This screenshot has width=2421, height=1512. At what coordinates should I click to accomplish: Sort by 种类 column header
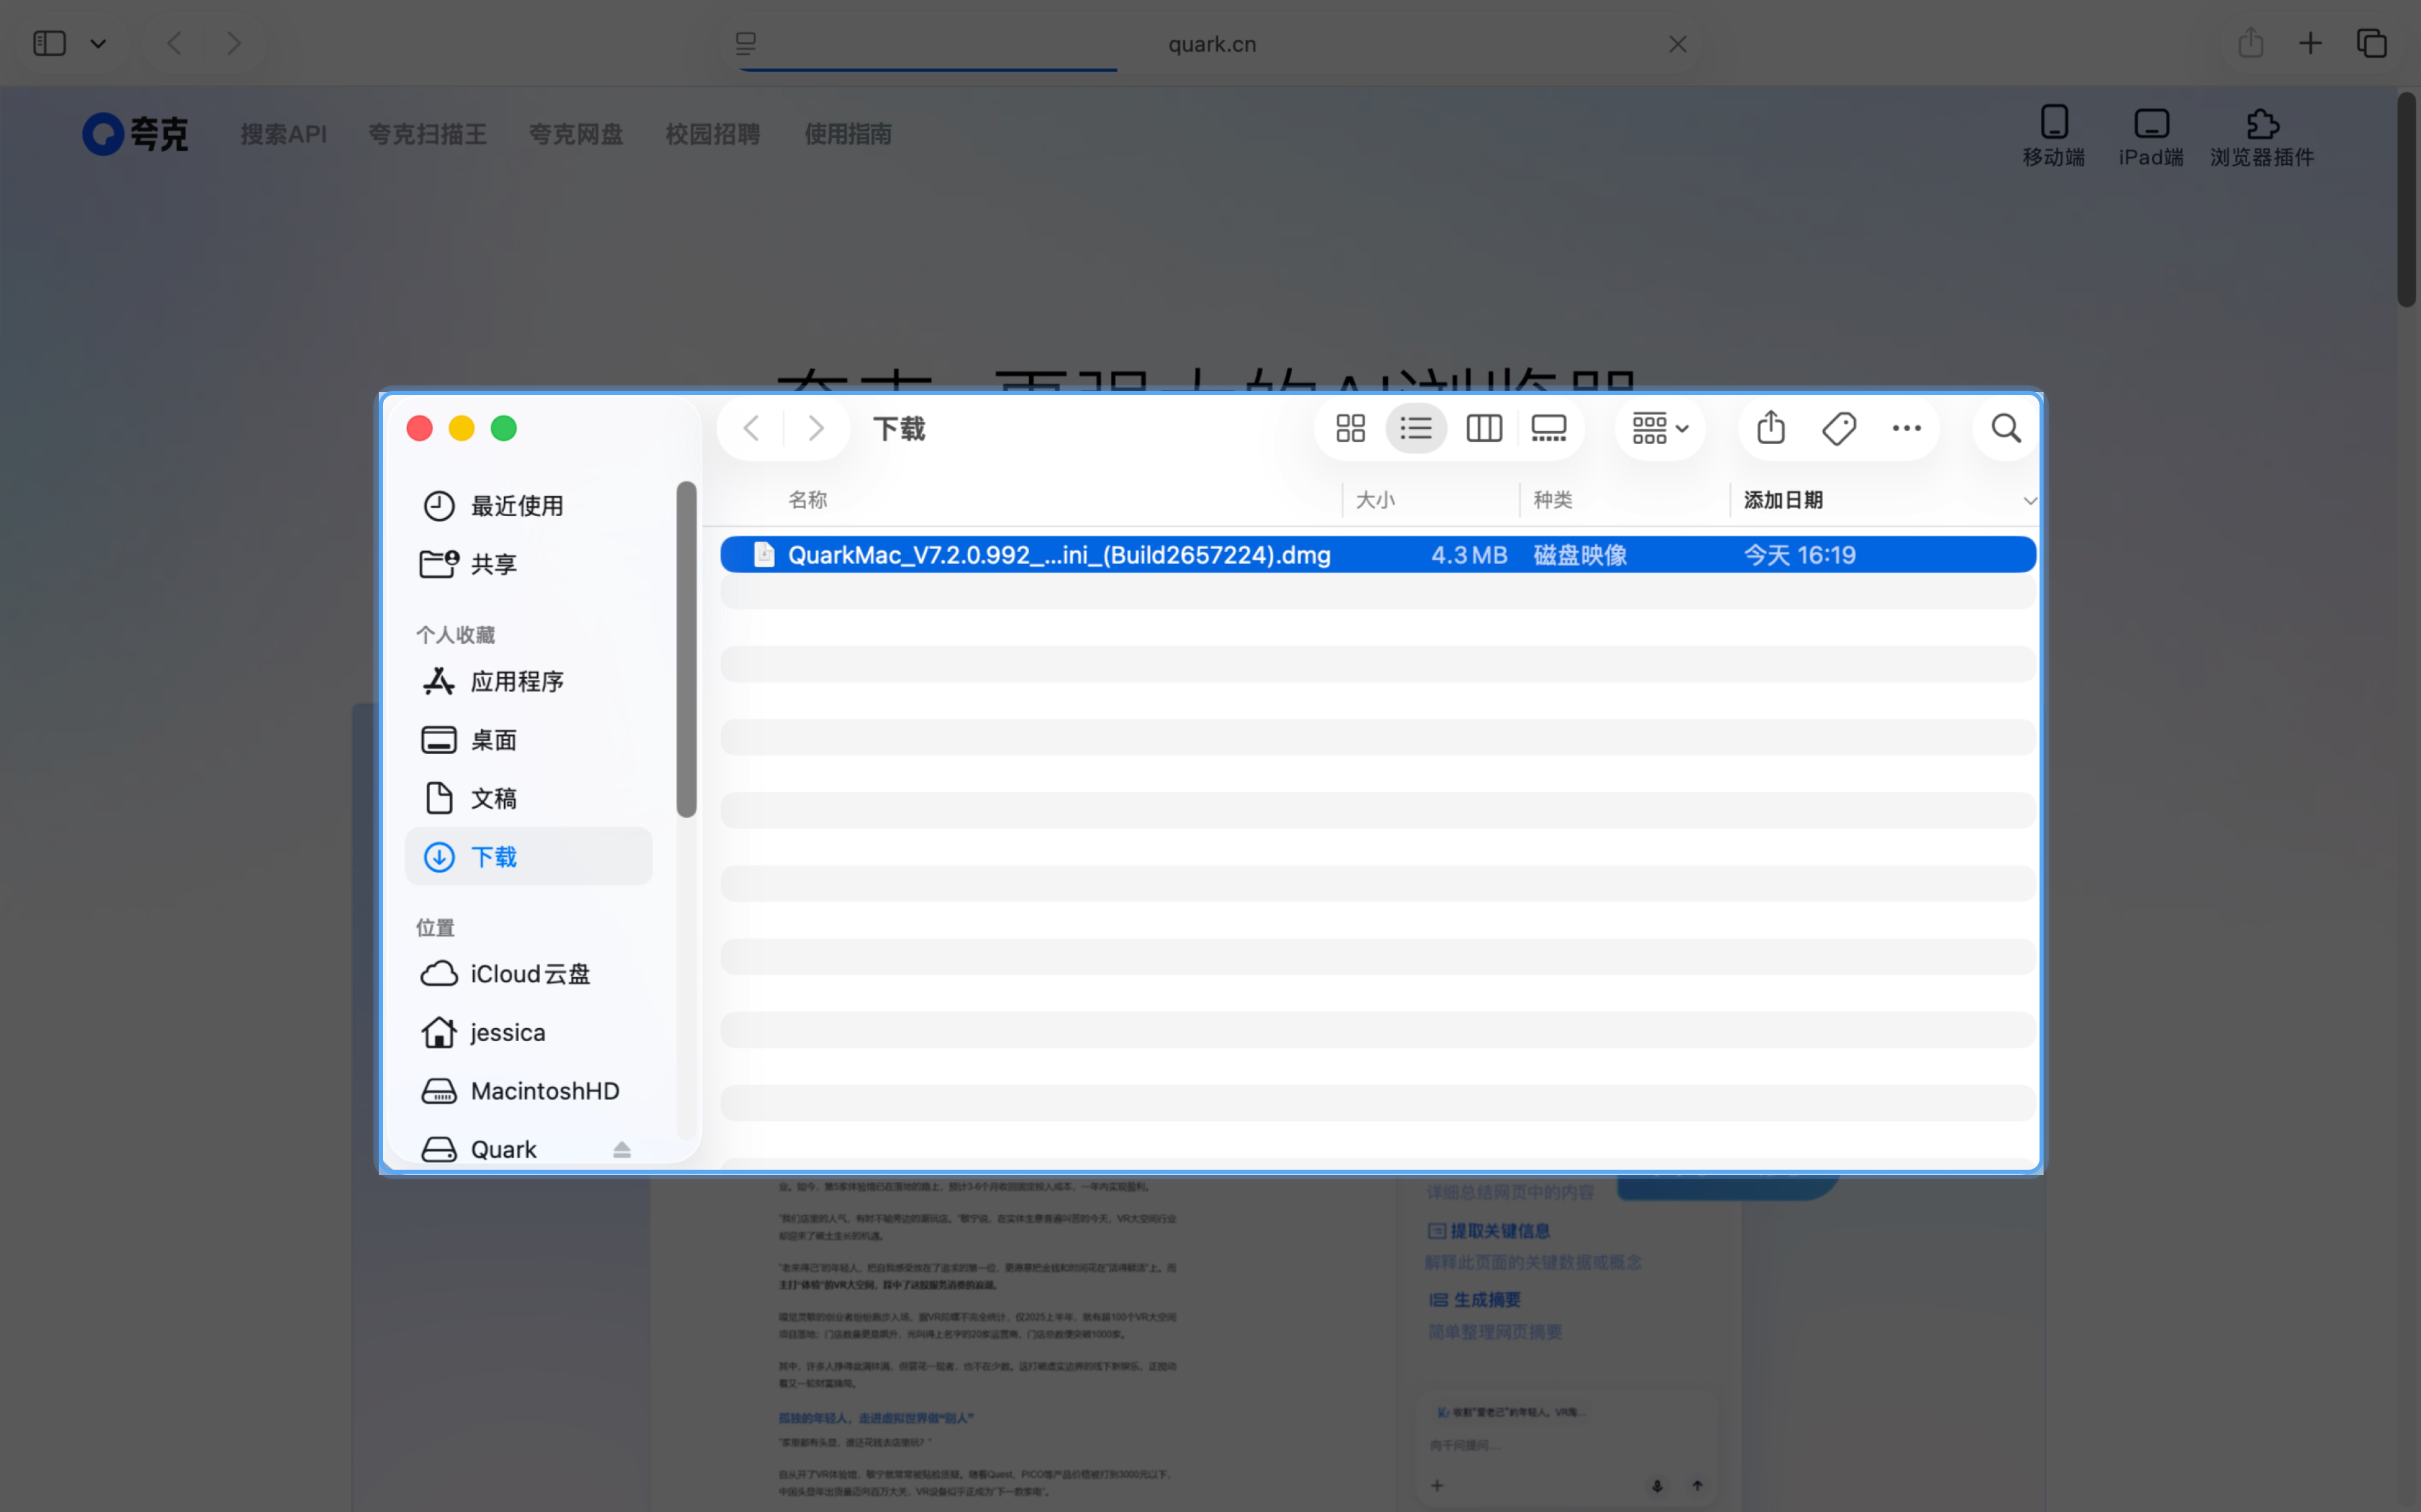pos(1553,500)
